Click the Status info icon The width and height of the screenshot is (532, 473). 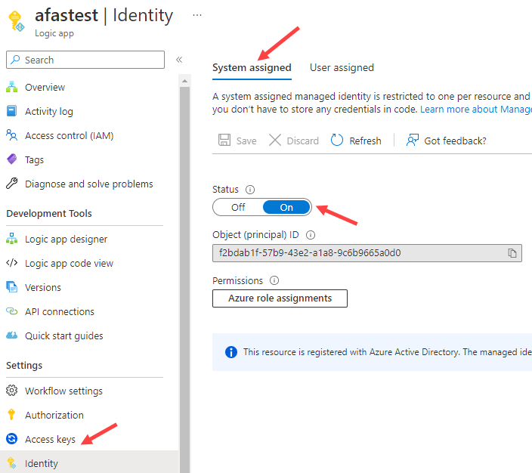(250, 190)
